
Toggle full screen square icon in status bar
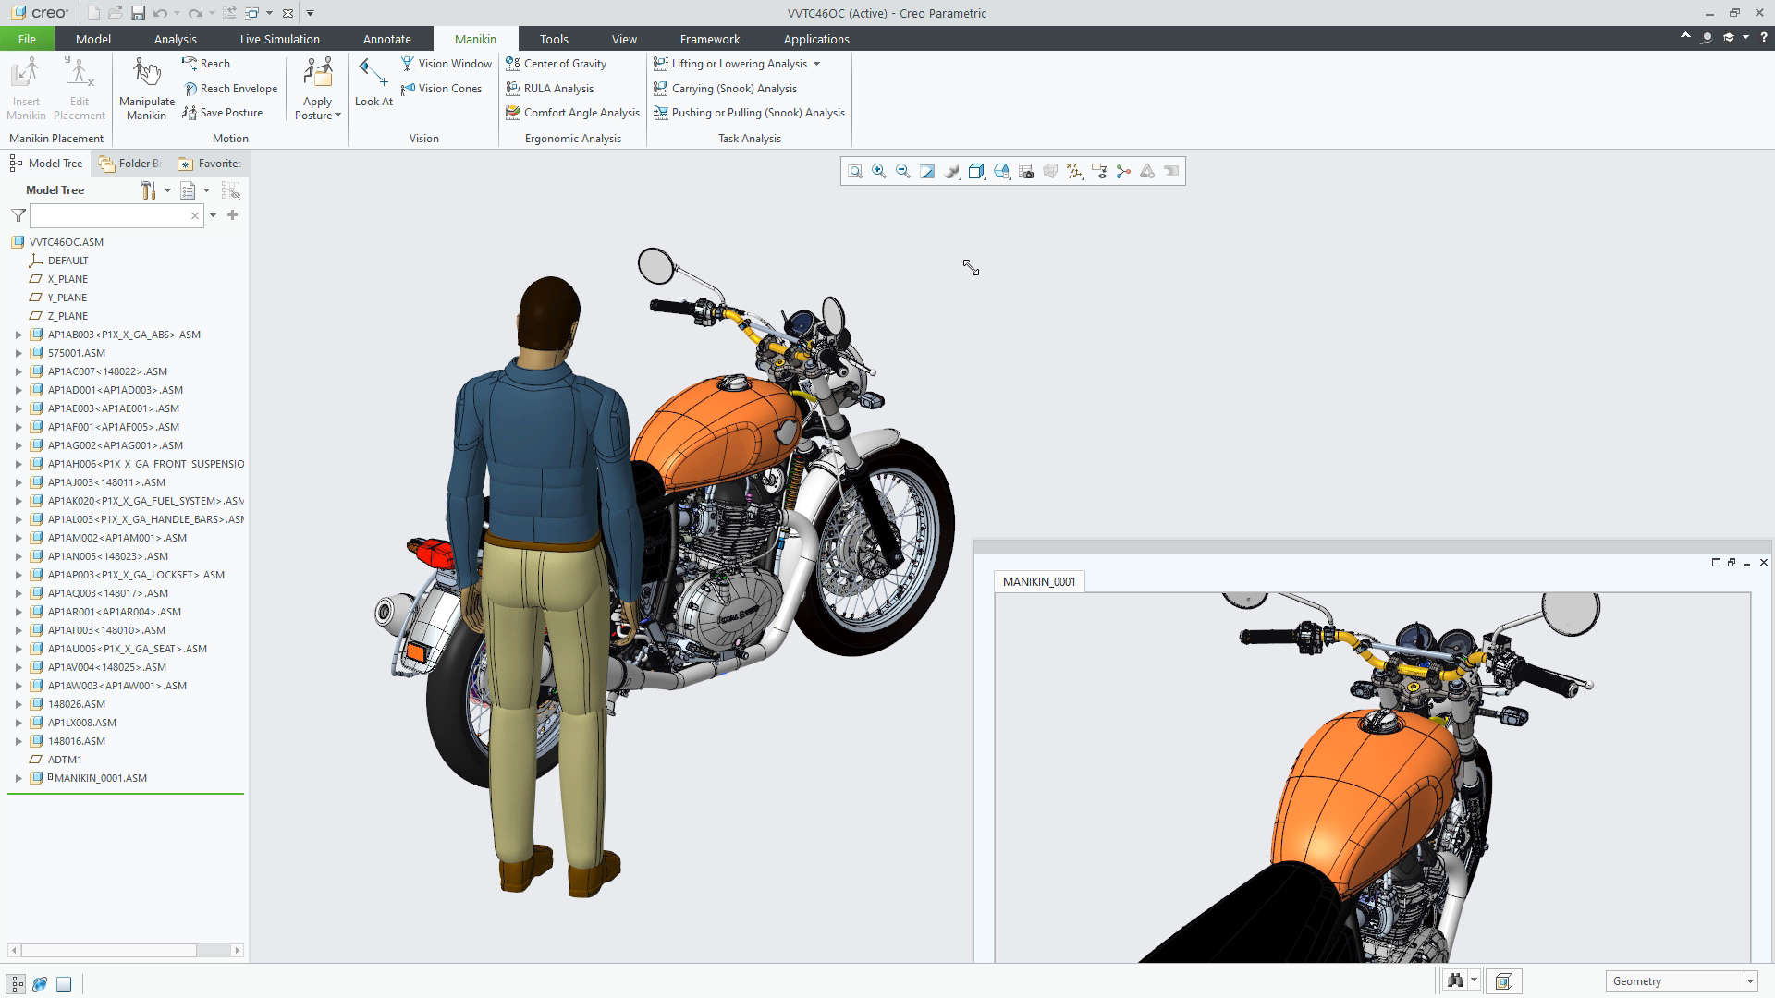click(64, 983)
